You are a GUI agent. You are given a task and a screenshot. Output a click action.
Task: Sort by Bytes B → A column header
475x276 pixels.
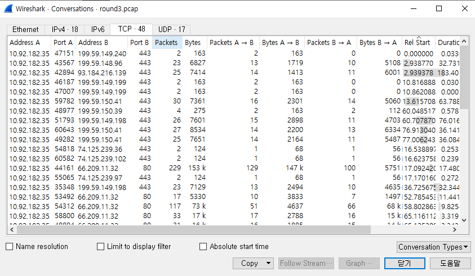pyautogui.click(x=379, y=43)
